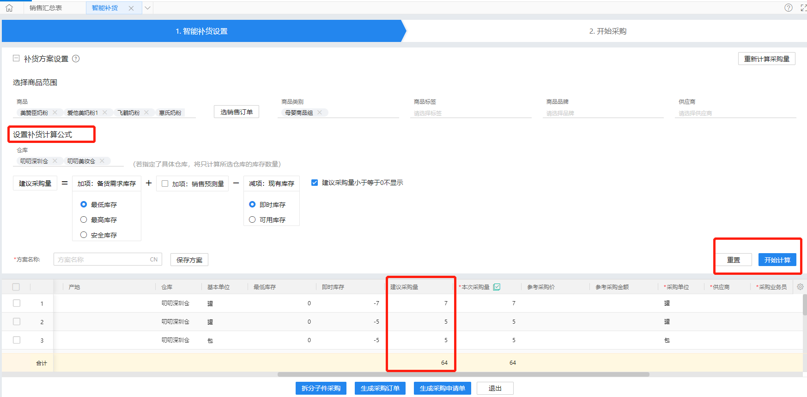Click the home icon in tab bar
807x397 pixels.
(9, 8)
